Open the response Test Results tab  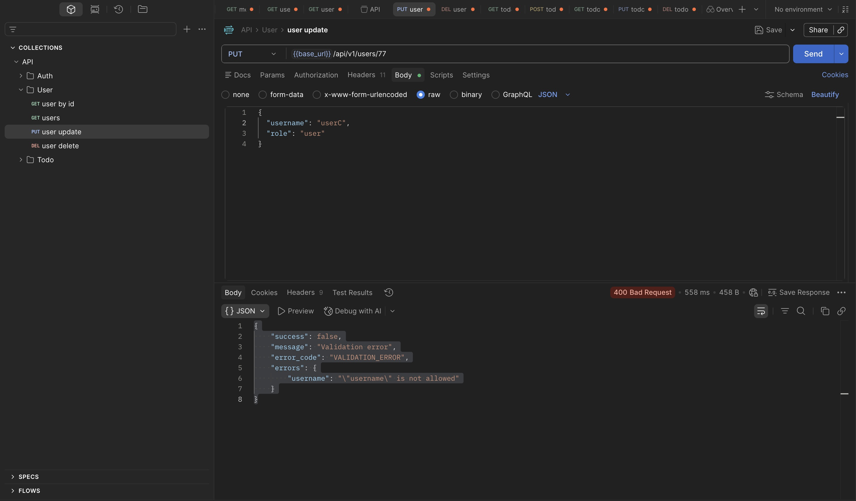352,292
